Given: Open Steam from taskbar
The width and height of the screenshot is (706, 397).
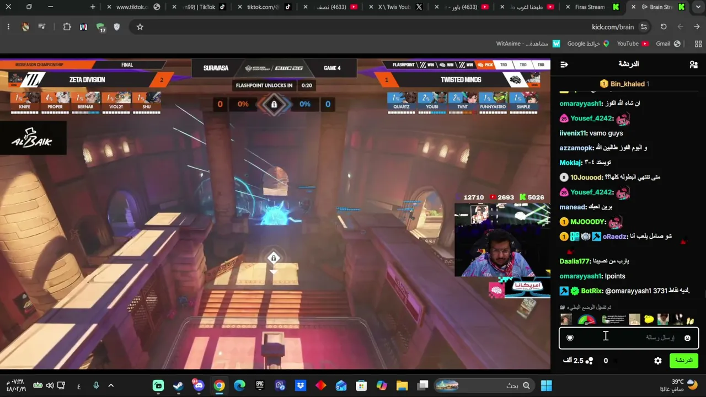Looking at the screenshot, I should tap(179, 385).
